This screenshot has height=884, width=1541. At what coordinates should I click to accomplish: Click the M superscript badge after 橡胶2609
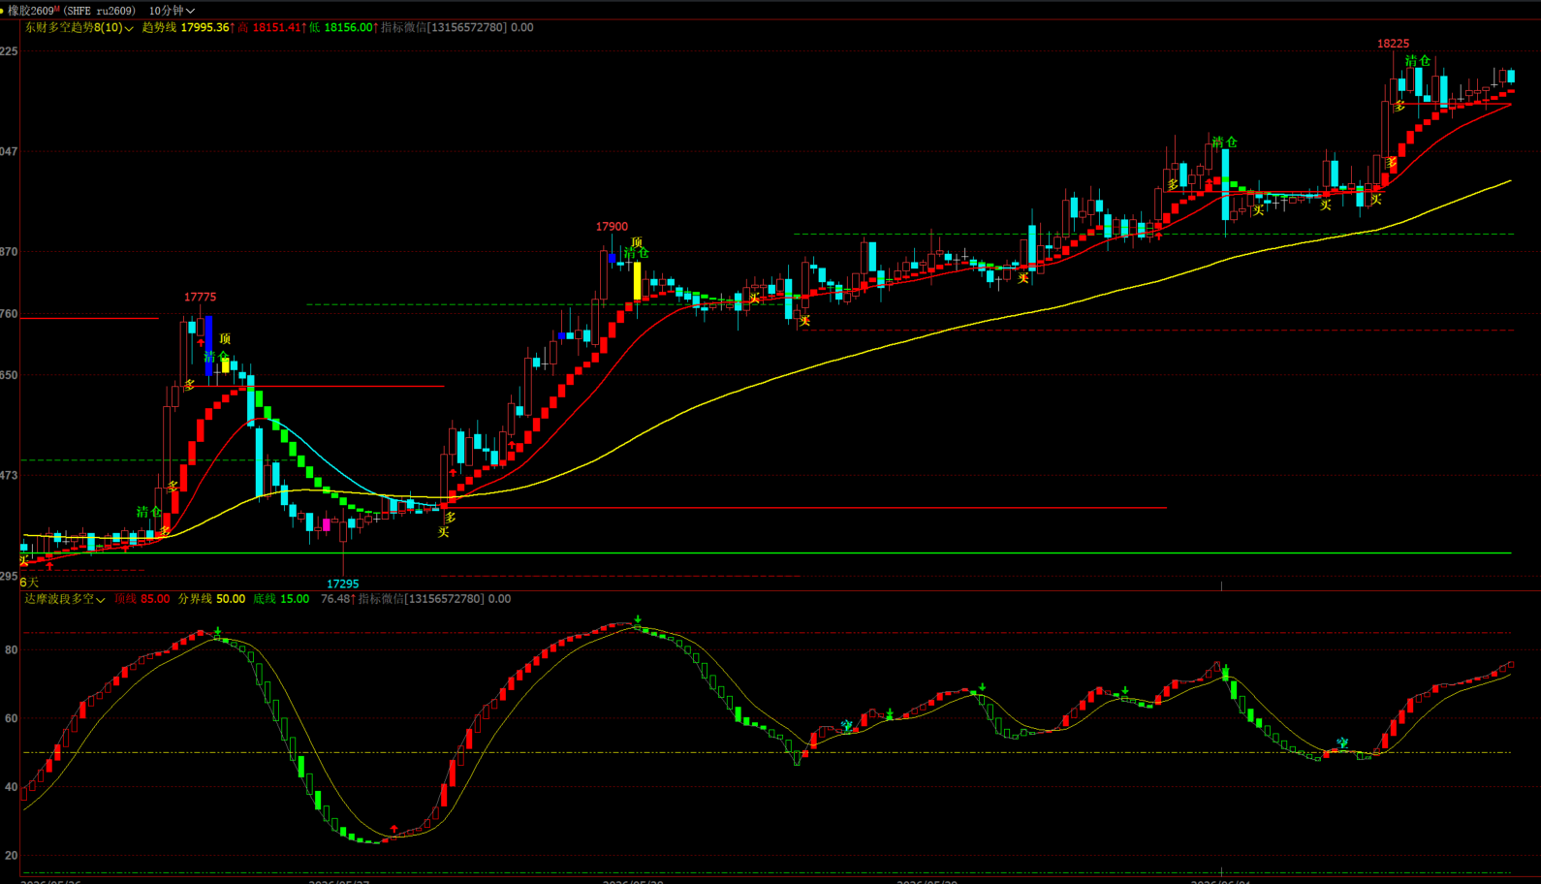pyautogui.click(x=57, y=9)
